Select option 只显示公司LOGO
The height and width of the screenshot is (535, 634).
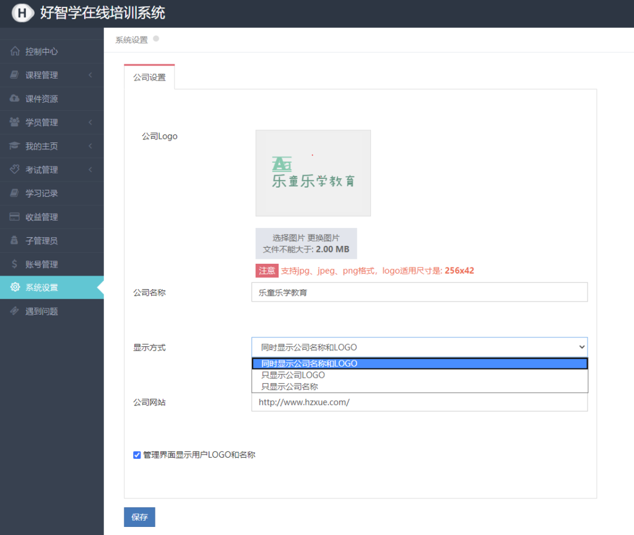tap(420, 375)
